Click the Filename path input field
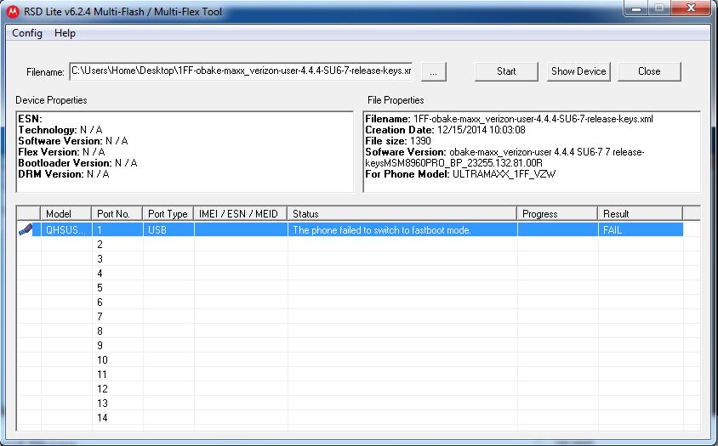Screen dimensions: 718x446 click(241, 71)
